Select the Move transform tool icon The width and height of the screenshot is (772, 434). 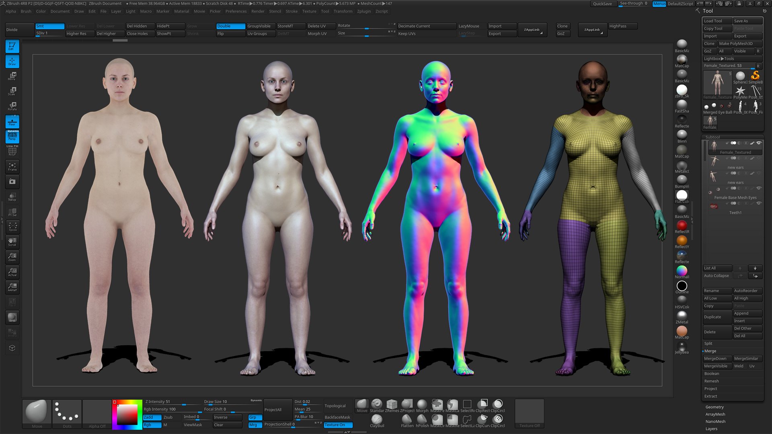[x=12, y=76]
